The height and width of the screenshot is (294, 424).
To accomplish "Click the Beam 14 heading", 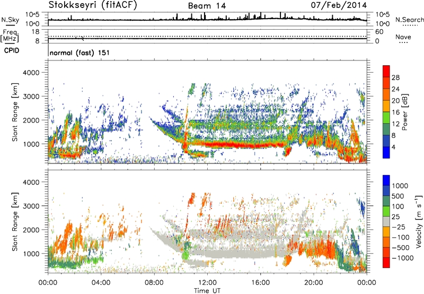I will point(207,6).
